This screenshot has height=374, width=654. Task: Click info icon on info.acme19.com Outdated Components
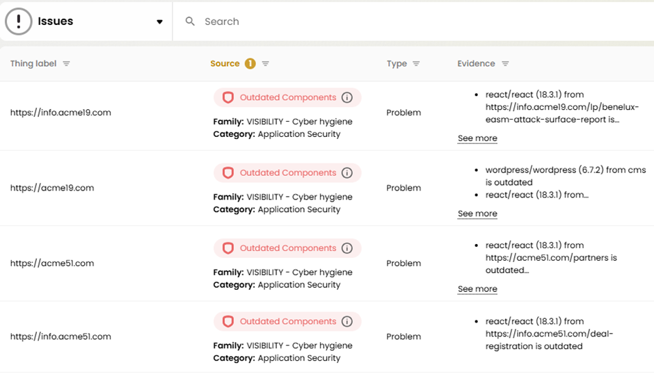tap(347, 97)
